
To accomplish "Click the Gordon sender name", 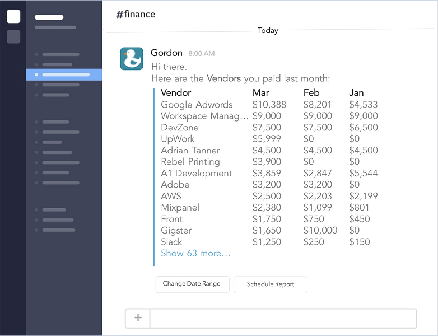I will click(166, 53).
